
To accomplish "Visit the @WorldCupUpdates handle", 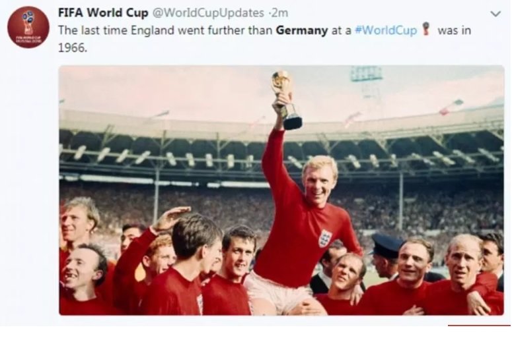I will [x=208, y=13].
